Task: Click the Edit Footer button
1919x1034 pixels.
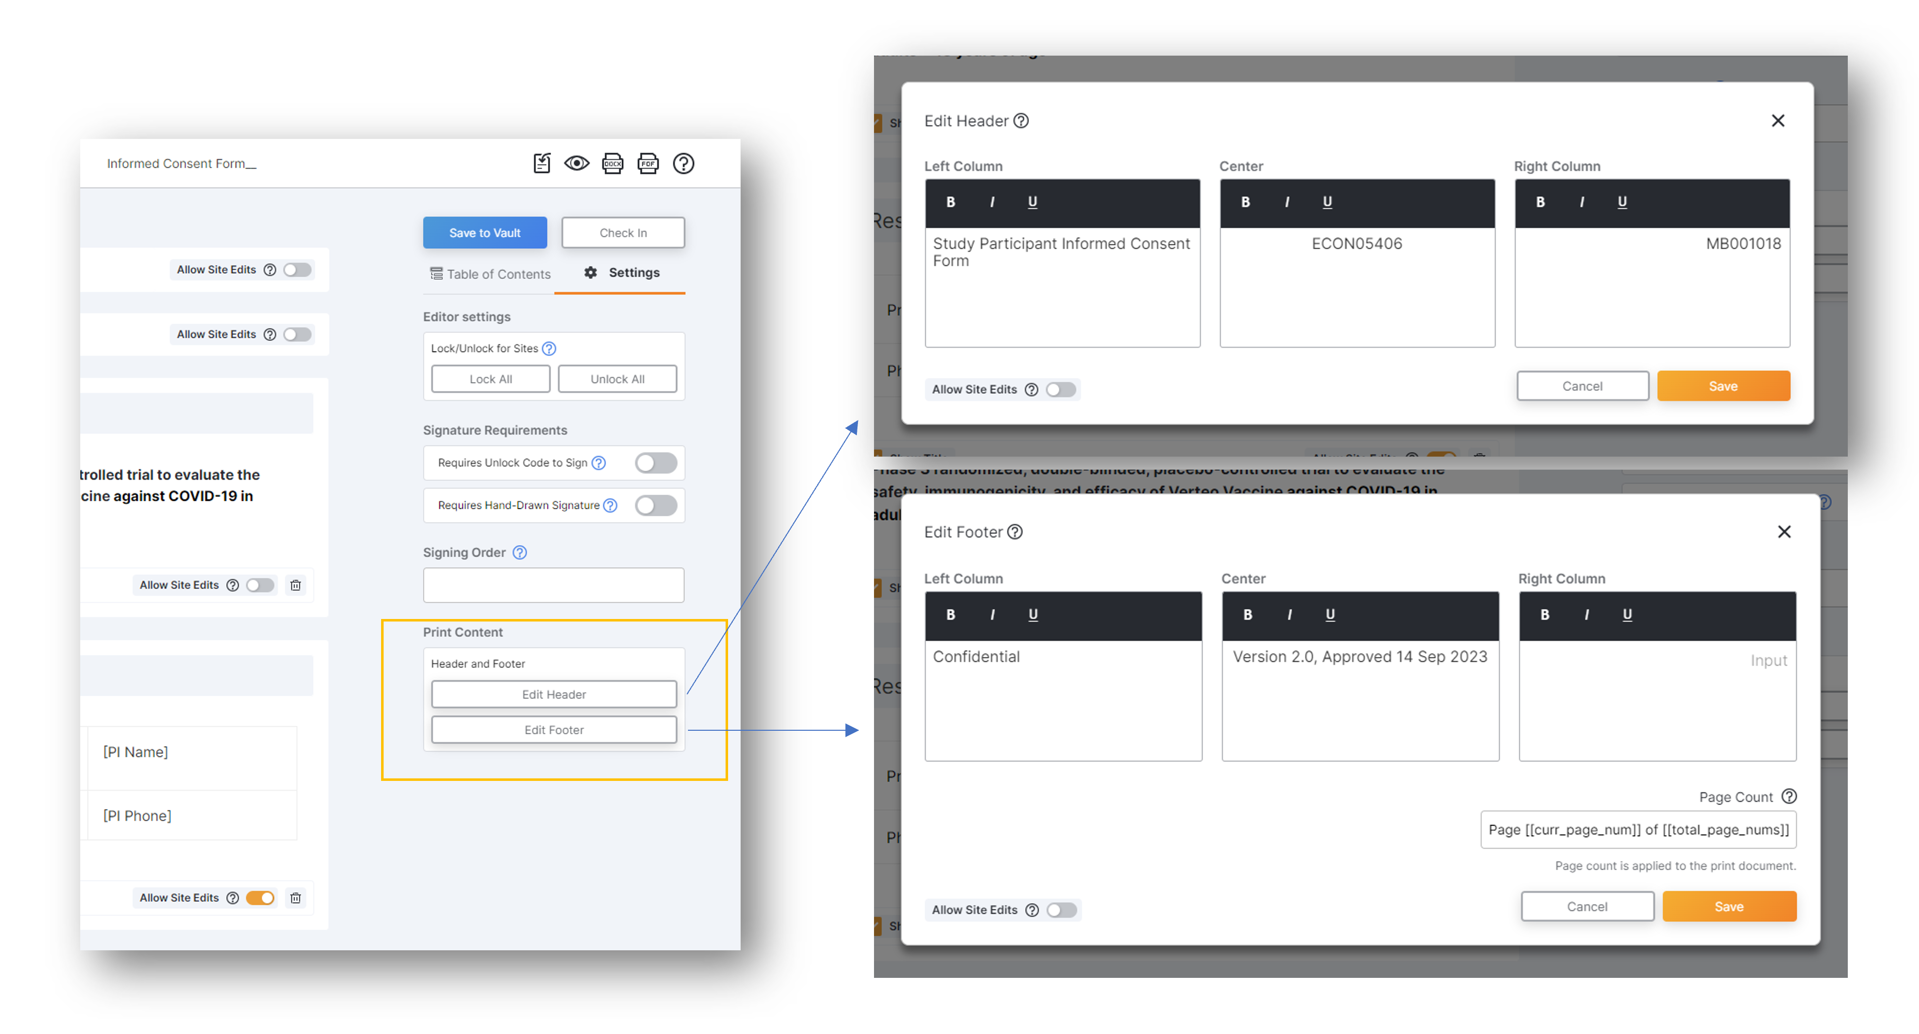Action: pos(554,730)
